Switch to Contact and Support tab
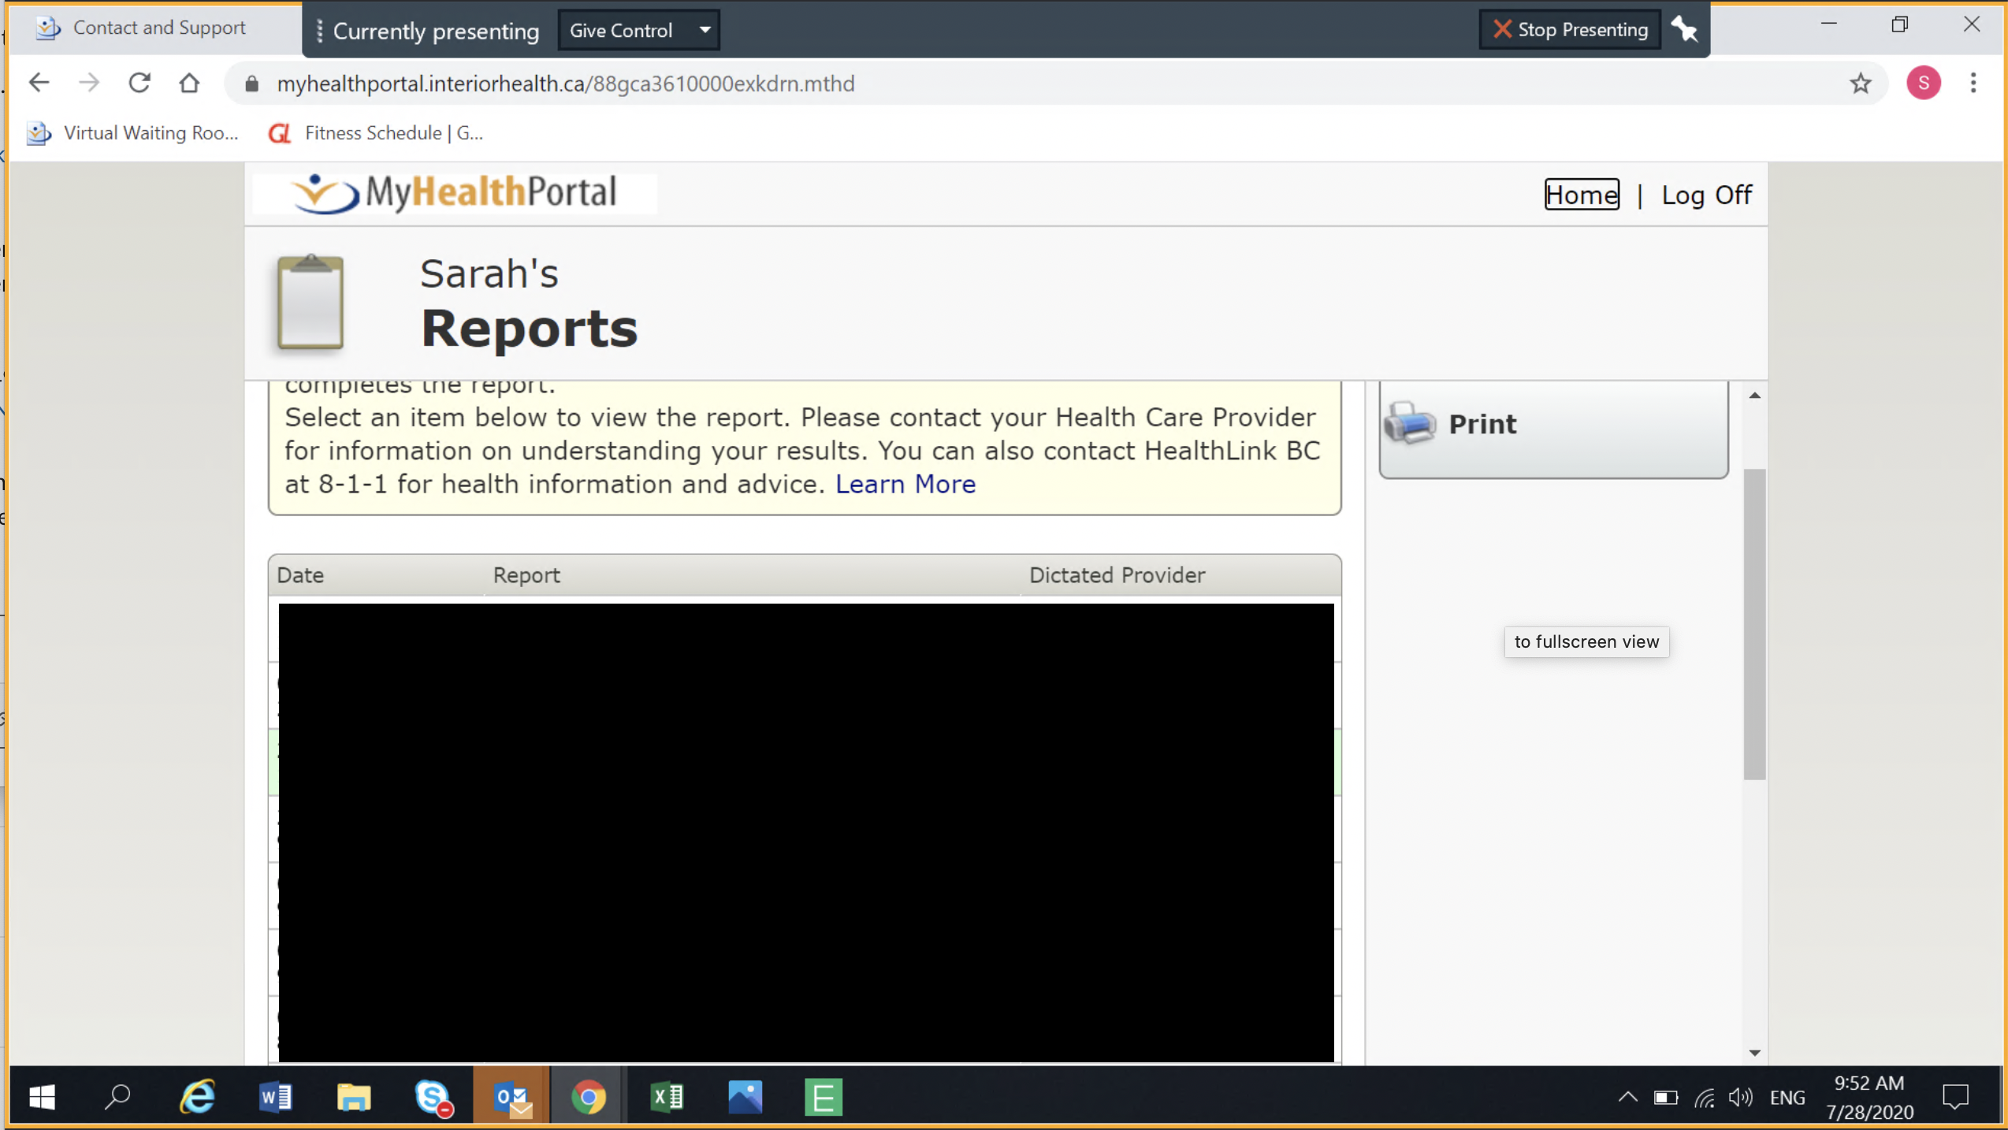The height and width of the screenshot is (1130, 2008). pyautogui.click(x=158, y=28)
